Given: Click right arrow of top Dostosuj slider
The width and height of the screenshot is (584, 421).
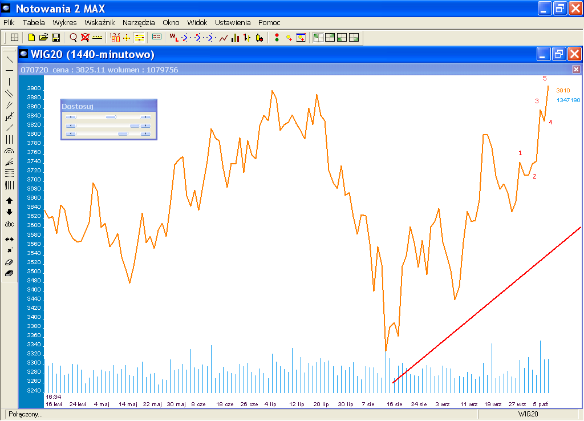Looking at the screenshot, I should tap(145, 117).
